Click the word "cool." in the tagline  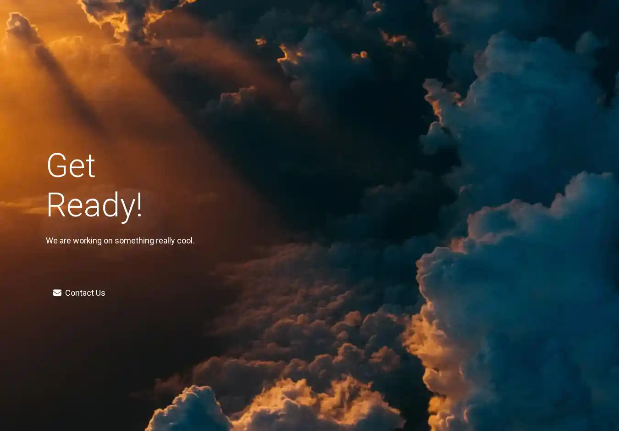[x=186, y=241]
